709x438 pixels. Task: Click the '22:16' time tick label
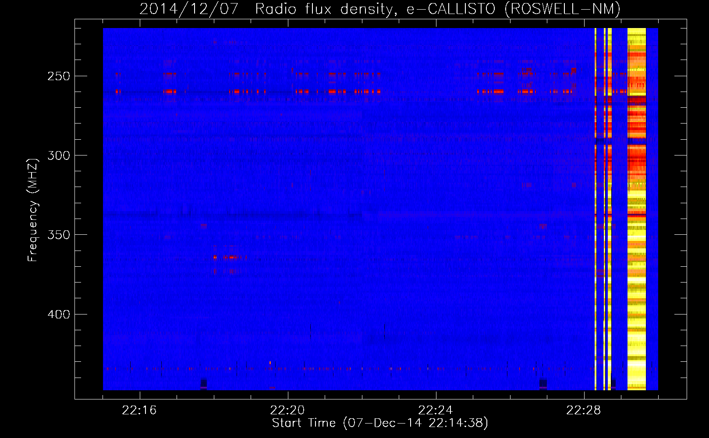pyautogui.click(x=139, y=410)
